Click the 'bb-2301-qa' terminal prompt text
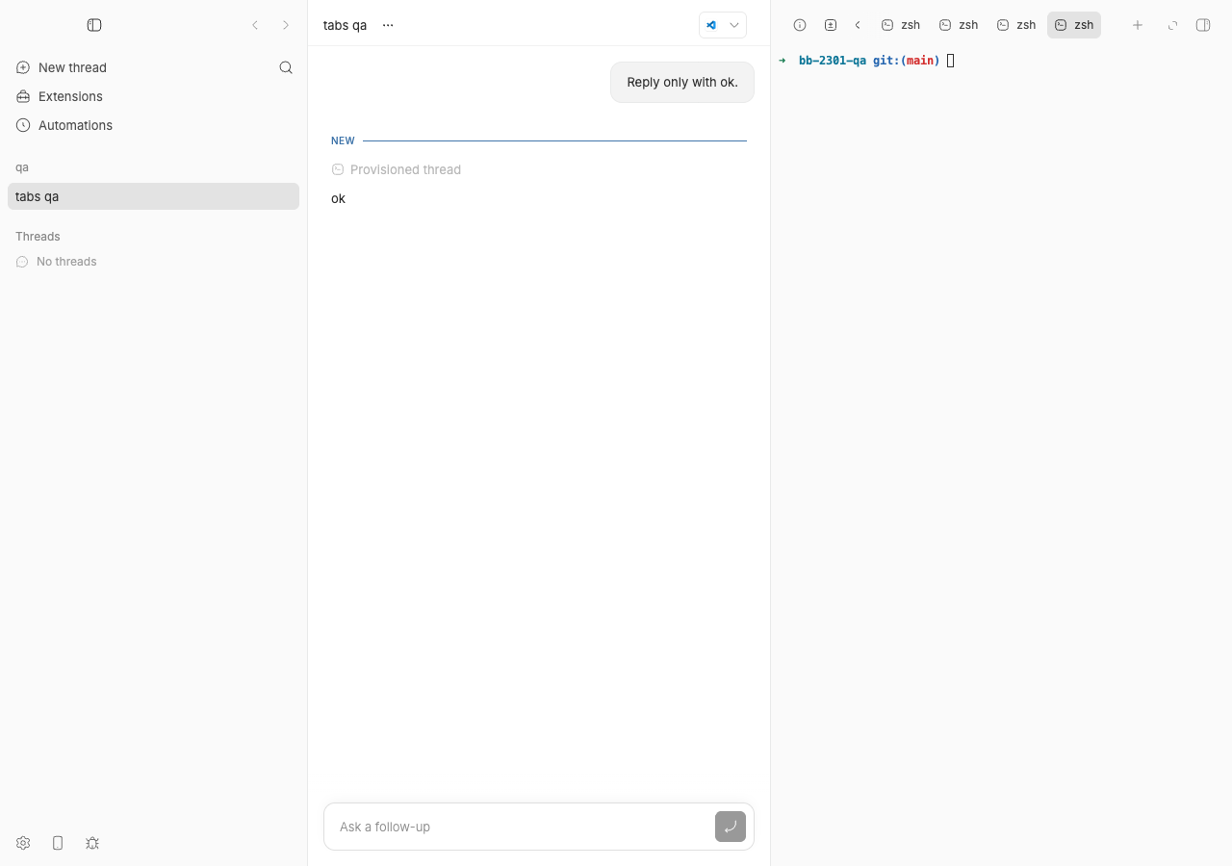The width and height of the screenshot is (1232, 866). pyautogui.click(x=833, y=61)
